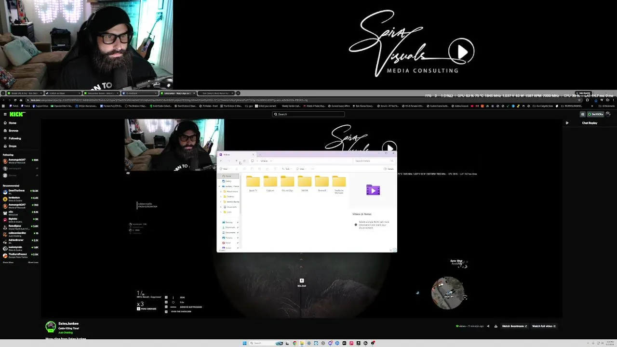Open Drops in Kick sidebar
617x347 pixels.
pos(10,146)
